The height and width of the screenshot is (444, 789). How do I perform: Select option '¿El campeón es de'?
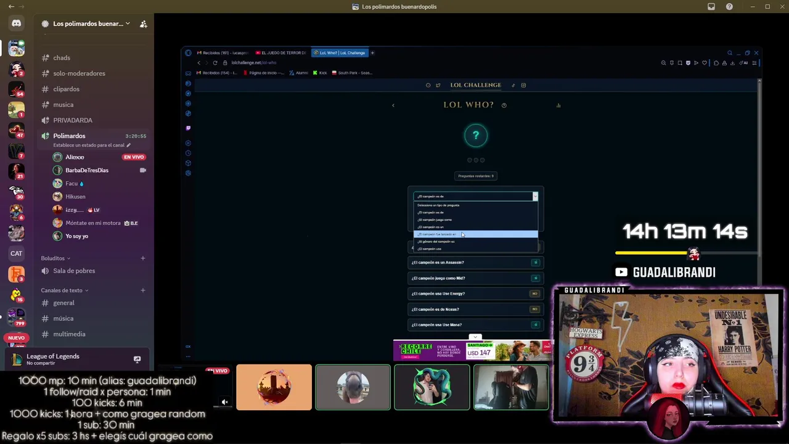tap(475, 212)
